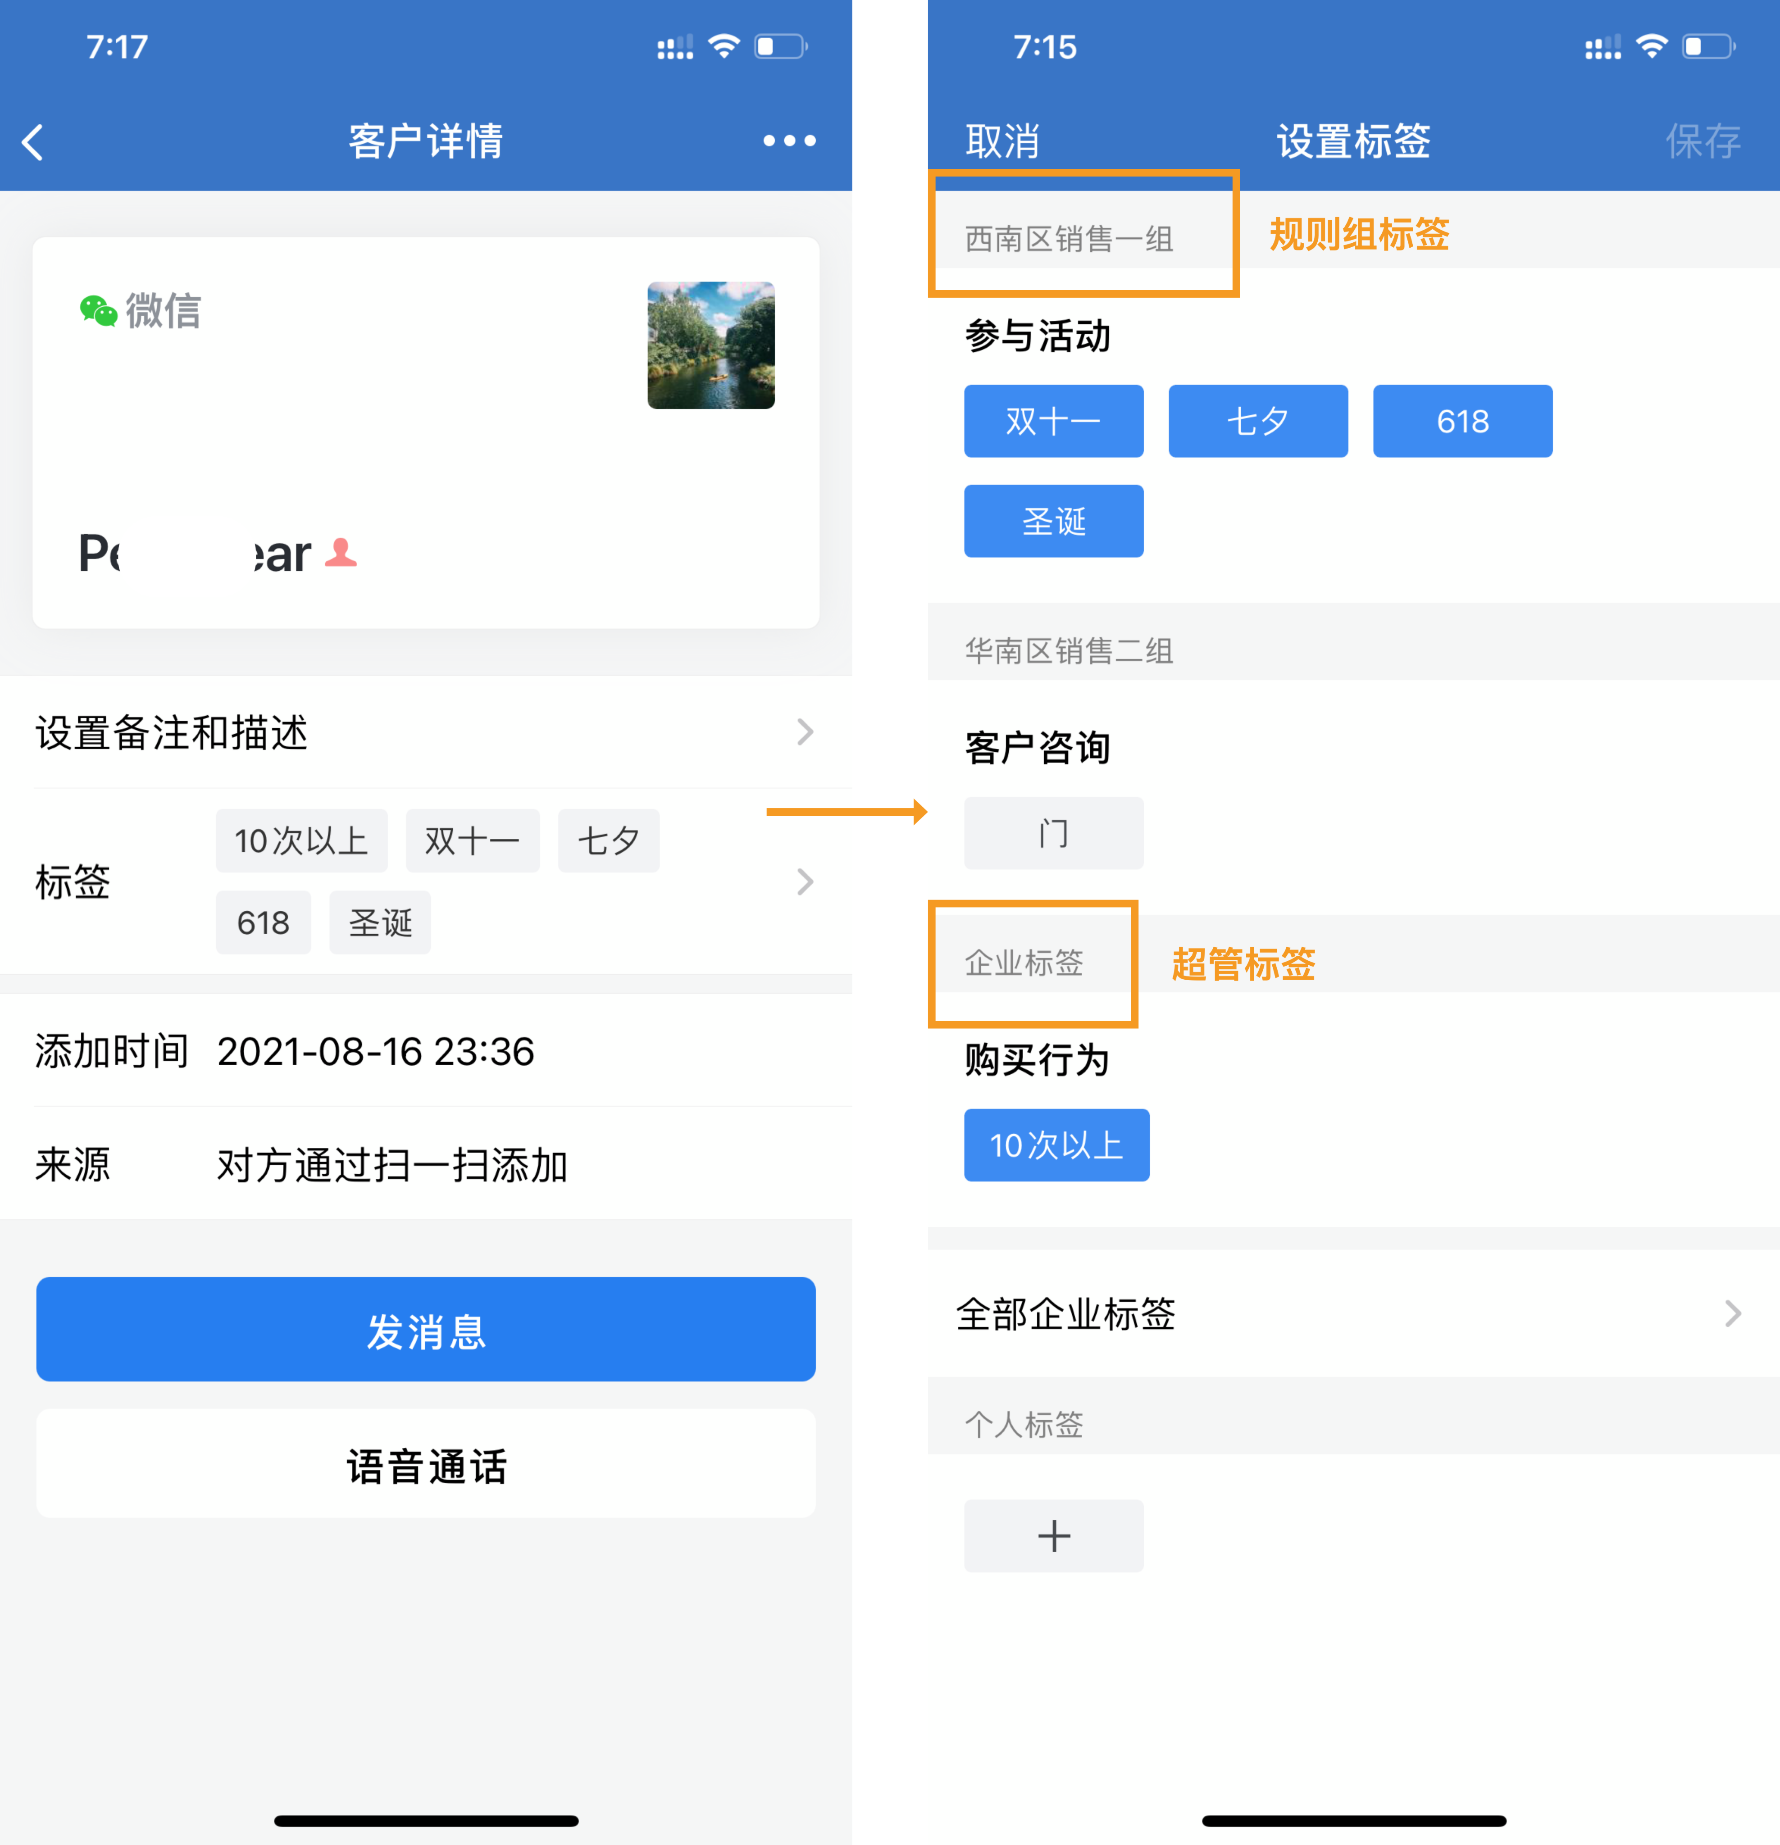Deselect the 双十一 tag toggle

[x=1053, y=421]
